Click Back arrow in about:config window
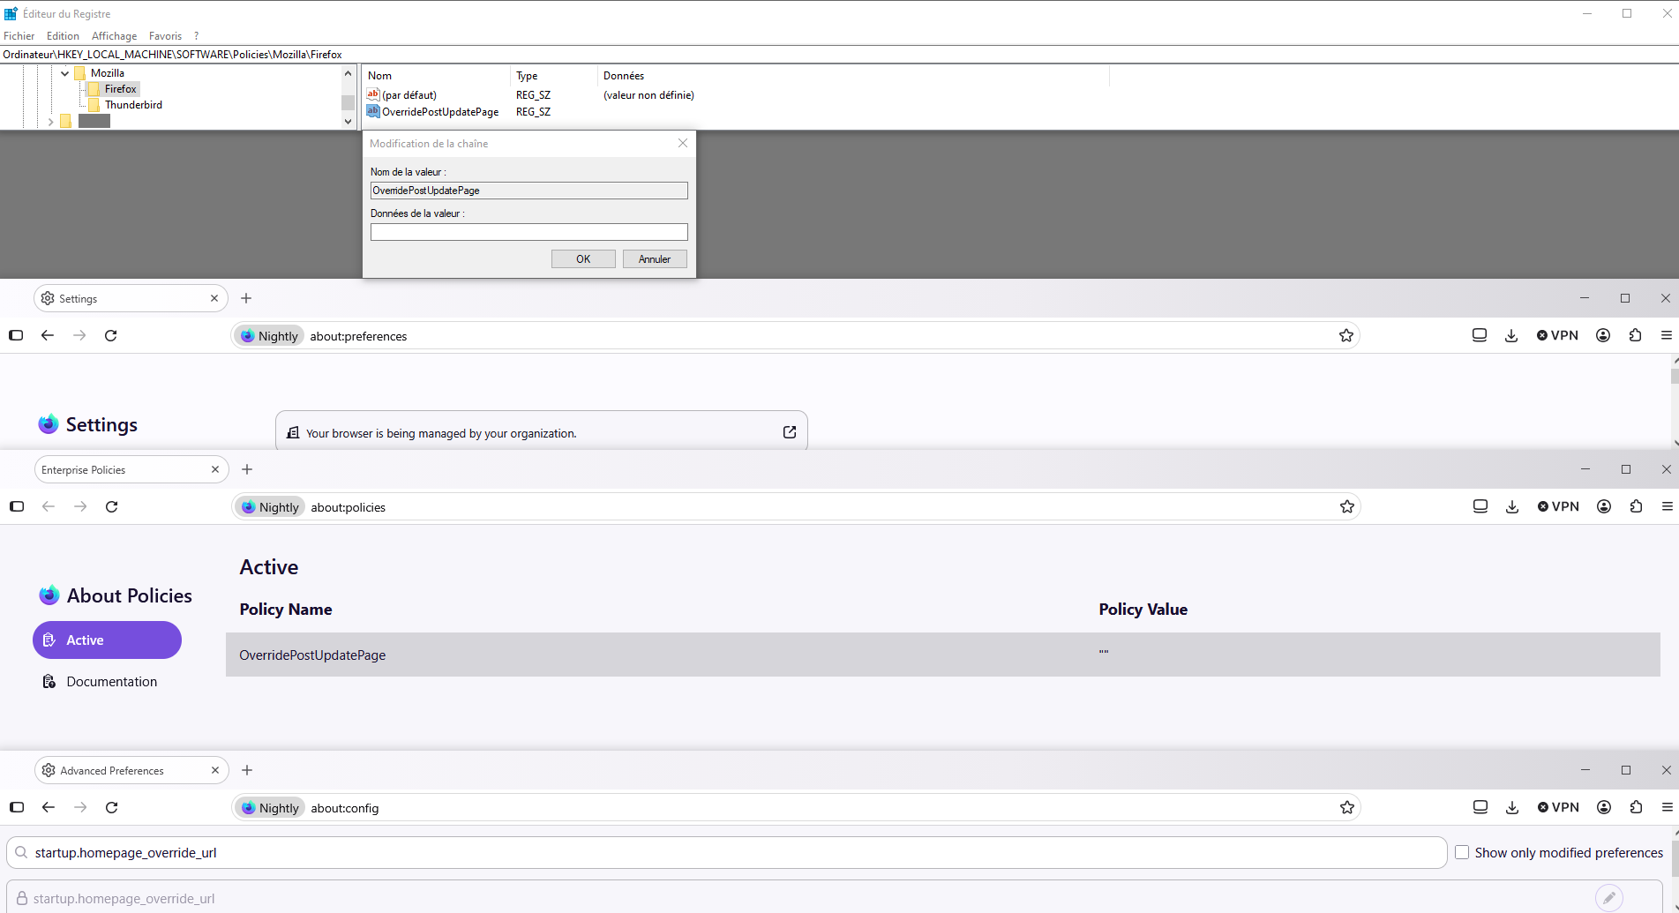Image resolution: width=1679 pixels, height=913 pixels. pos(49,807)
